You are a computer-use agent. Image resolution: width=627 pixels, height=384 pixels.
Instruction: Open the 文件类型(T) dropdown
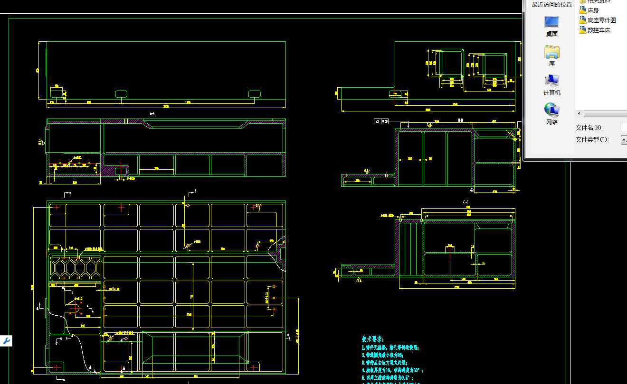point(624,140)
